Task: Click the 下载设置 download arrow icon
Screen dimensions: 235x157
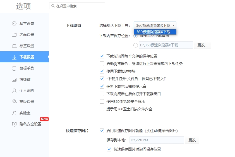Action: 14,57
